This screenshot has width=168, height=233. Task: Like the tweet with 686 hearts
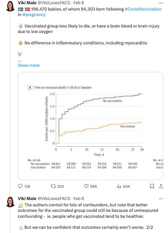(x=86, y=186)
